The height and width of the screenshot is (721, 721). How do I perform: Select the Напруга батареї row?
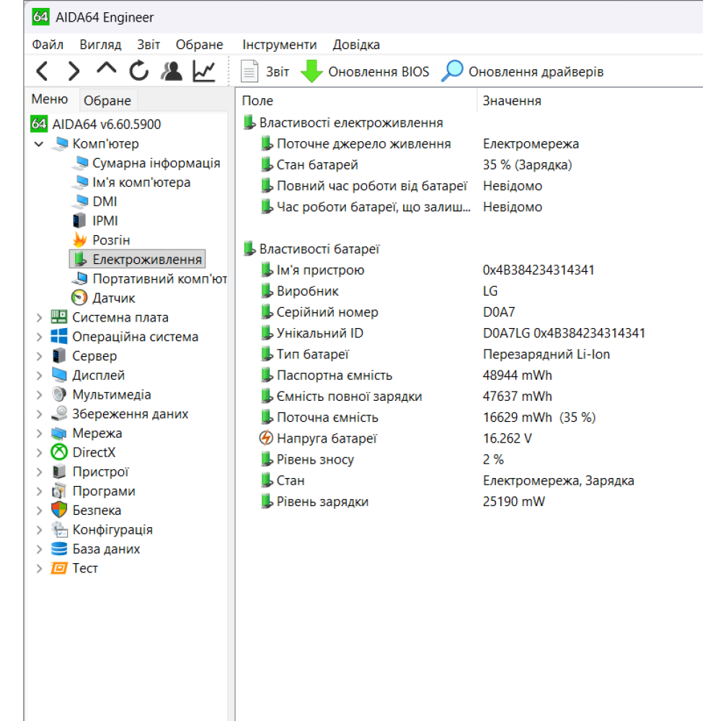coord(327,438)
